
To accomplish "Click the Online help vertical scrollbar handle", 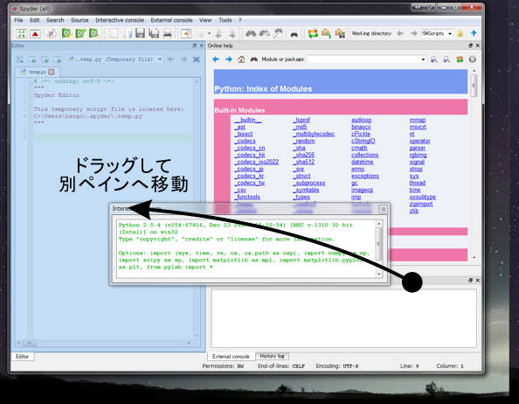I will click(x=474, y=86).
